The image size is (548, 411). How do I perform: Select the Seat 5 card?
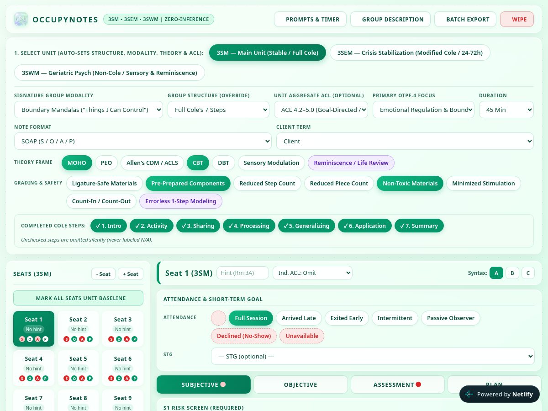[78, 368]
